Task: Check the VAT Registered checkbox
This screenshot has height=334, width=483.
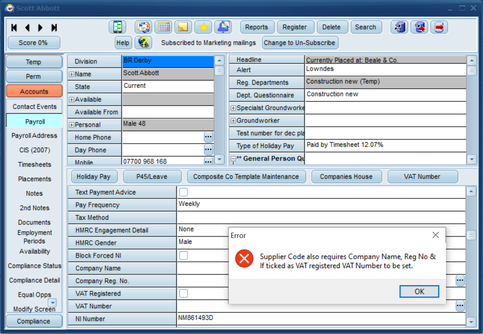Action: tap(183, 293)
